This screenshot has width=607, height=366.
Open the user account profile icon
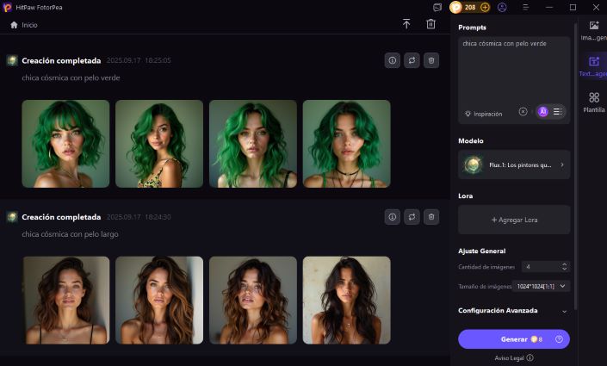coord(502,7)
